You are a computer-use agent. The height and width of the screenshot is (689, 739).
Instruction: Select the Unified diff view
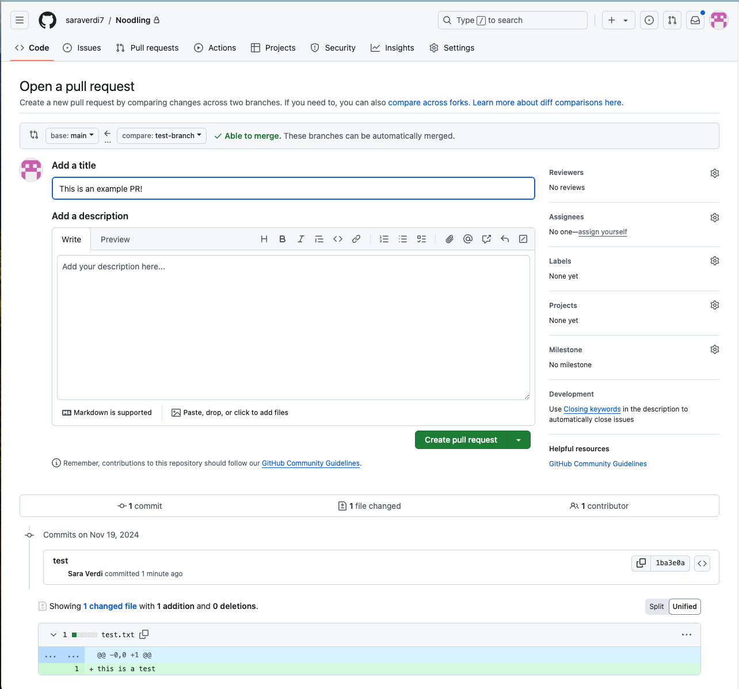click(x=685, y=606)
